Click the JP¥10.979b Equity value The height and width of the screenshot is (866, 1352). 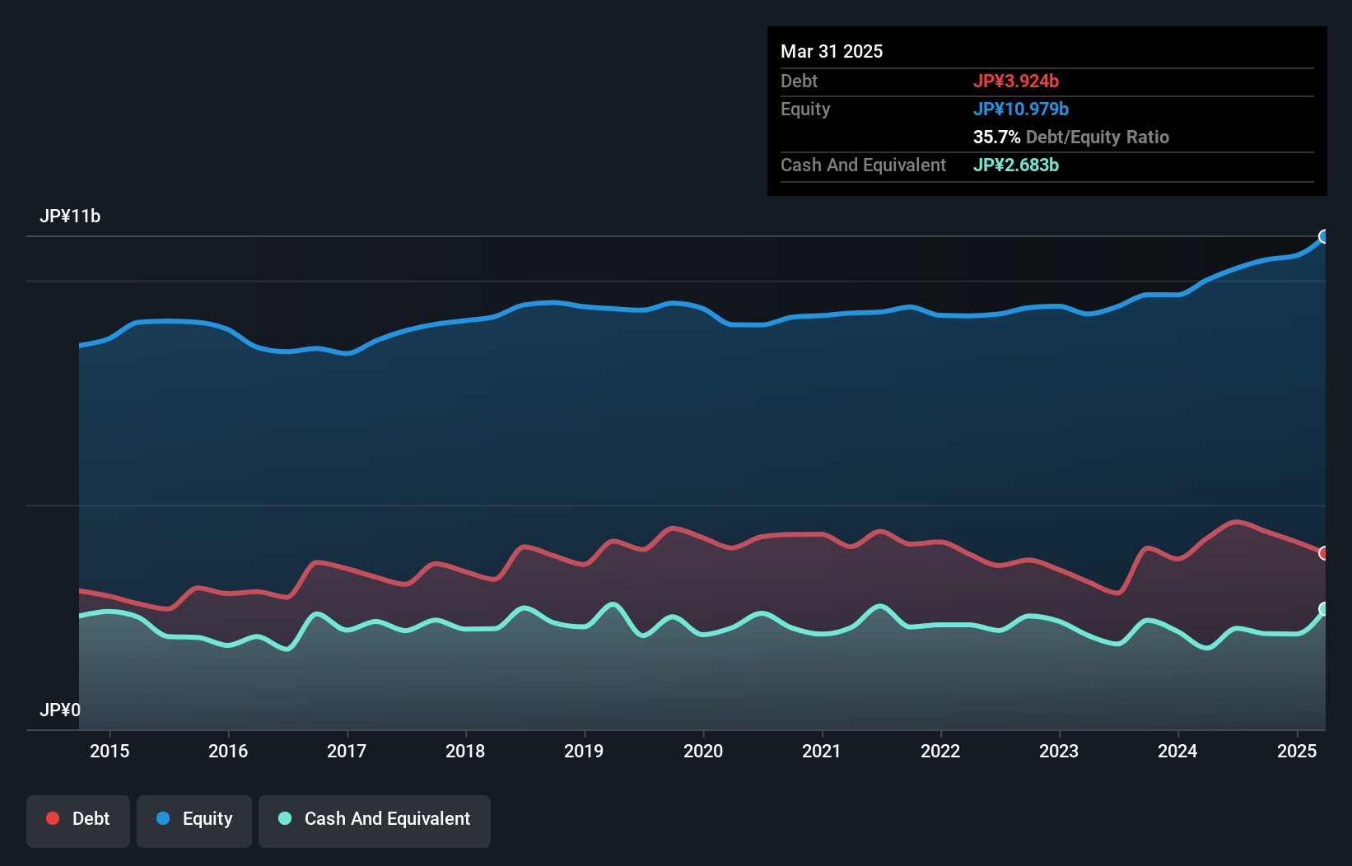[x=1022, y=108]
